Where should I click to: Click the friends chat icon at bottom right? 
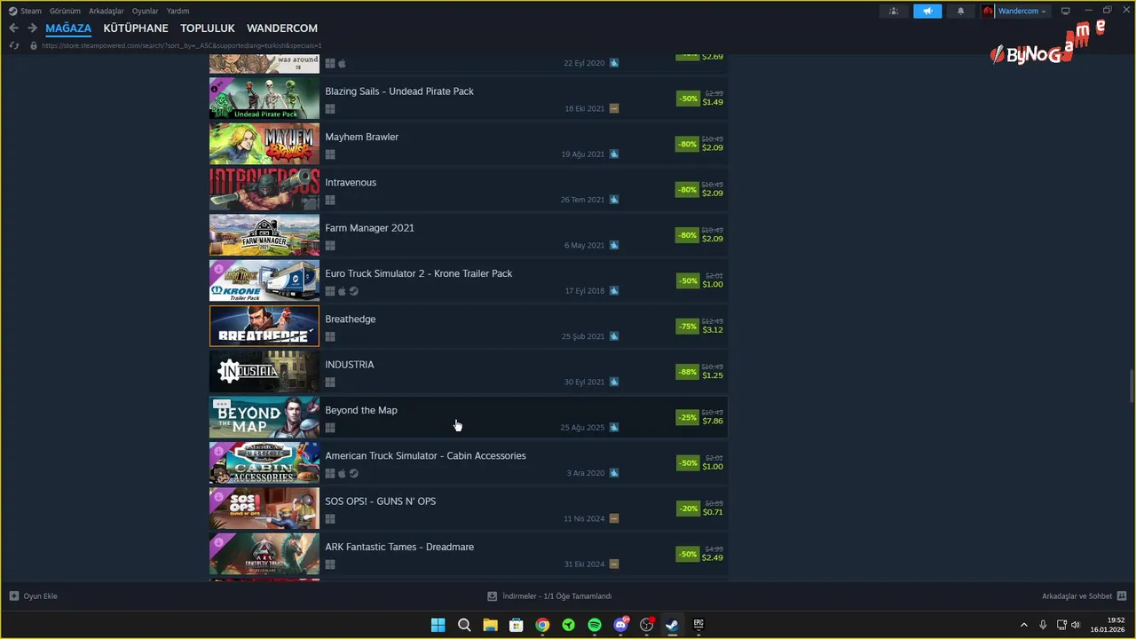point(1122,596)
